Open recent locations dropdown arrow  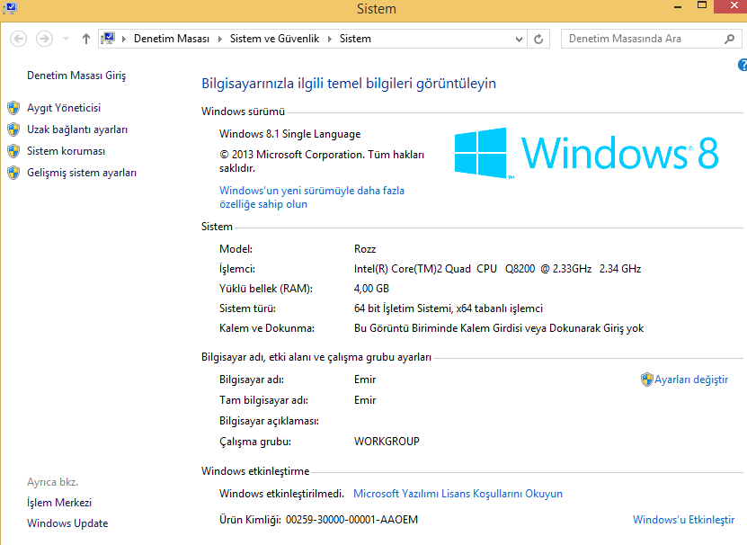pyautogui.click(x=67, y=39)
